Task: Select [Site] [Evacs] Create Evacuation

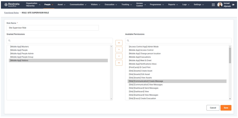Action: (177, 98)
